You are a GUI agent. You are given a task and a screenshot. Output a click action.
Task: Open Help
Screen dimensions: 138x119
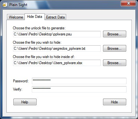pos(25,102)
